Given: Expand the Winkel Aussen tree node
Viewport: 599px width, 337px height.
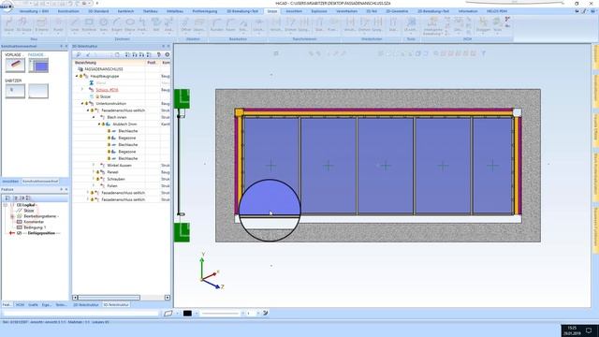Looking at the screenshot, I should (x=94, y=166).
